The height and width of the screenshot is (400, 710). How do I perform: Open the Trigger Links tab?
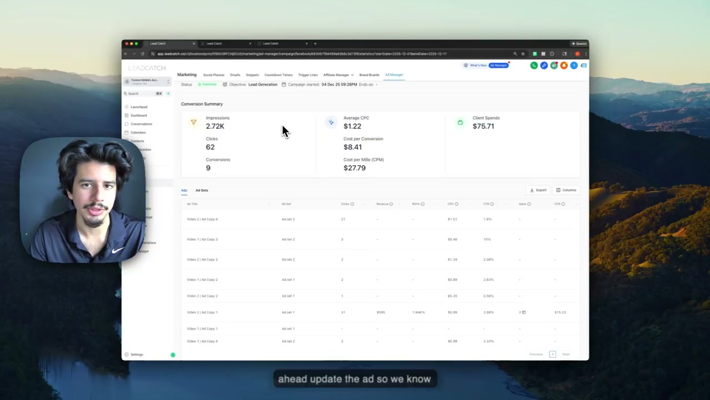(308, 75)
